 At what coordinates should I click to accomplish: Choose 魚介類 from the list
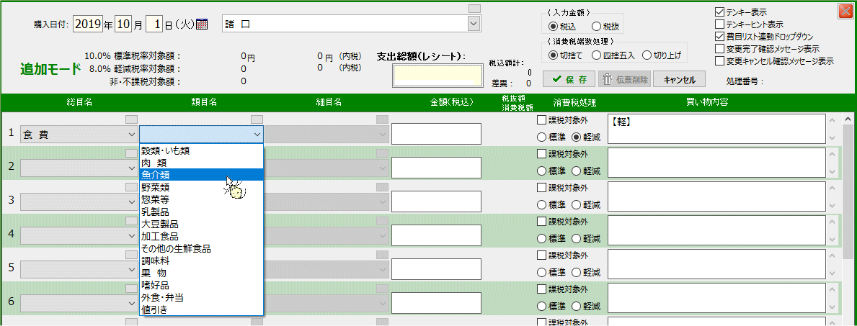coord(201,175)
